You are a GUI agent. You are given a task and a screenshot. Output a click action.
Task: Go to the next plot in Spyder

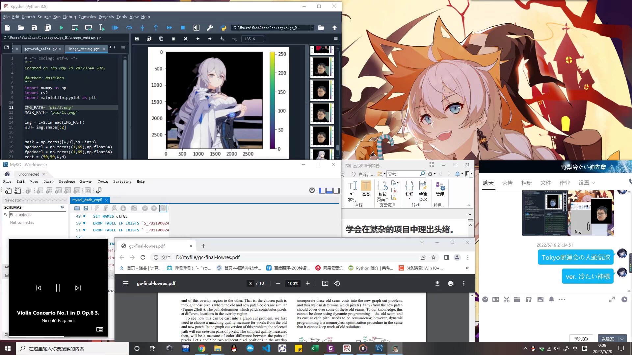[x=210, y=39]
